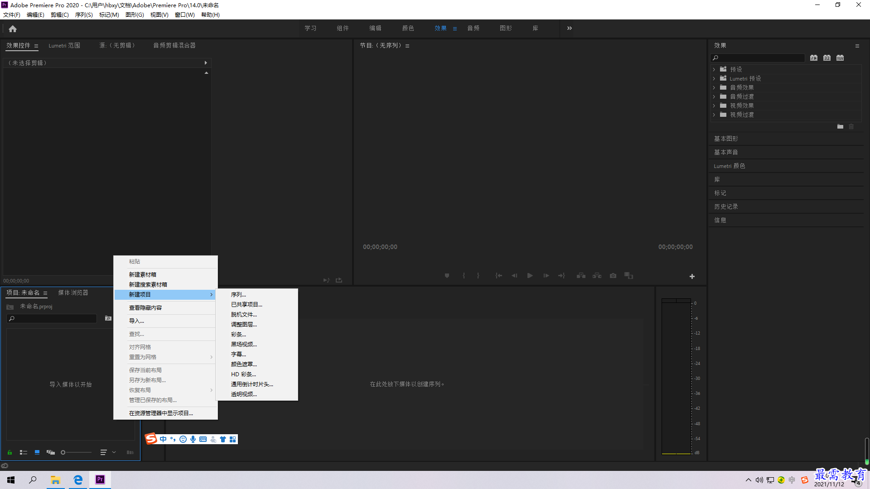Click the Extract button
Image resolution: width=870 pixels, height=489 pixels.
pos(597,276)
